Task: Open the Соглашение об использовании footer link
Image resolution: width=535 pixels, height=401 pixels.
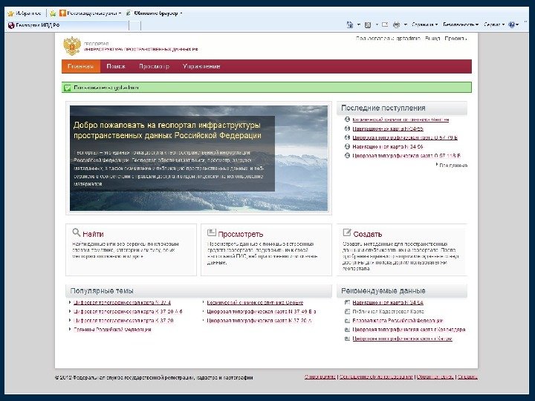Action: click(x=376, y=377)
